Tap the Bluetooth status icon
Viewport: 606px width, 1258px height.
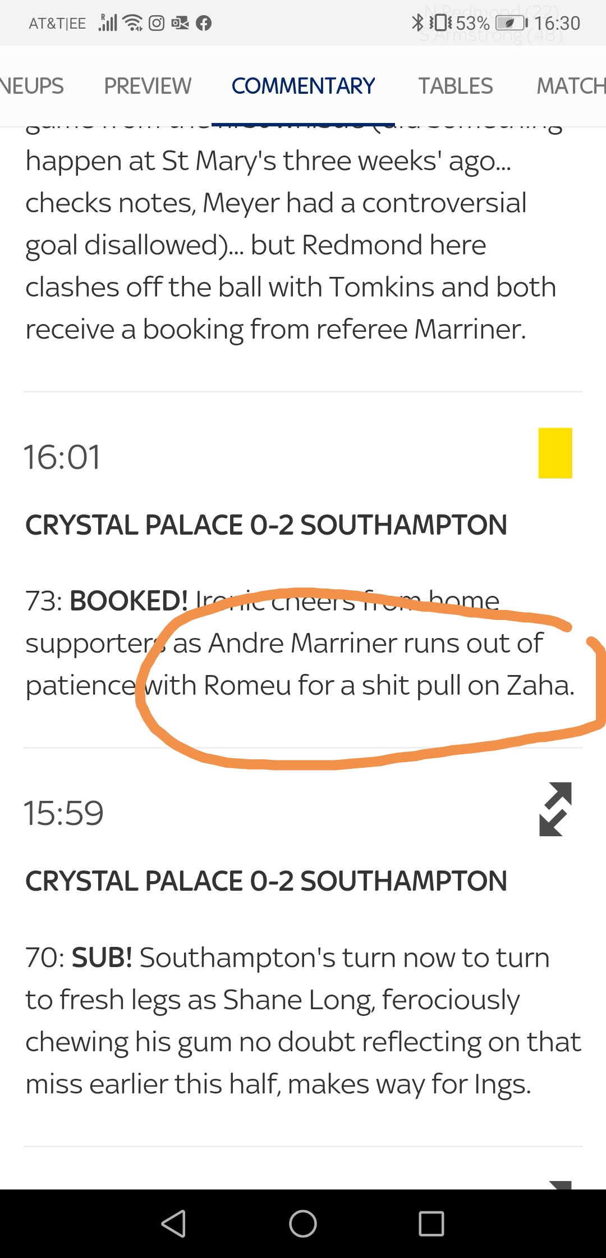417,23
